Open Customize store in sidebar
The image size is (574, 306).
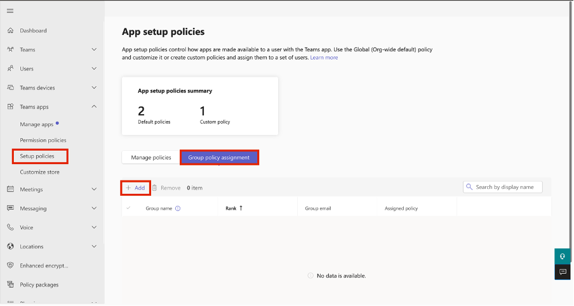tap(39, 172)
